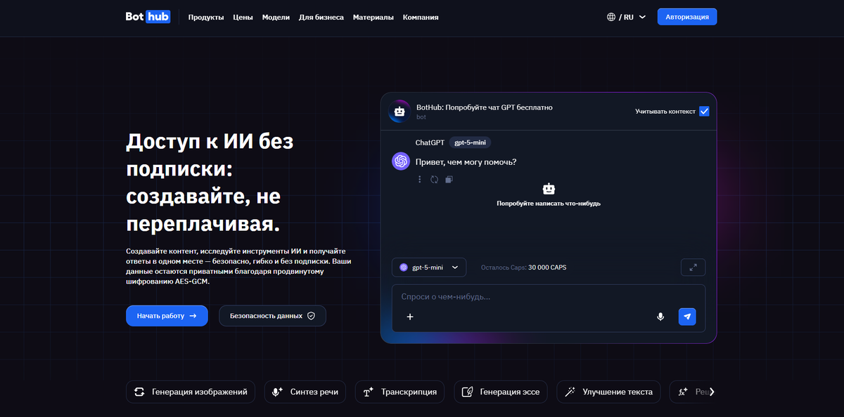The height and width of the screenshot is (417, 844).
Task: Click the Безопасность данных button
Action: 272,316
